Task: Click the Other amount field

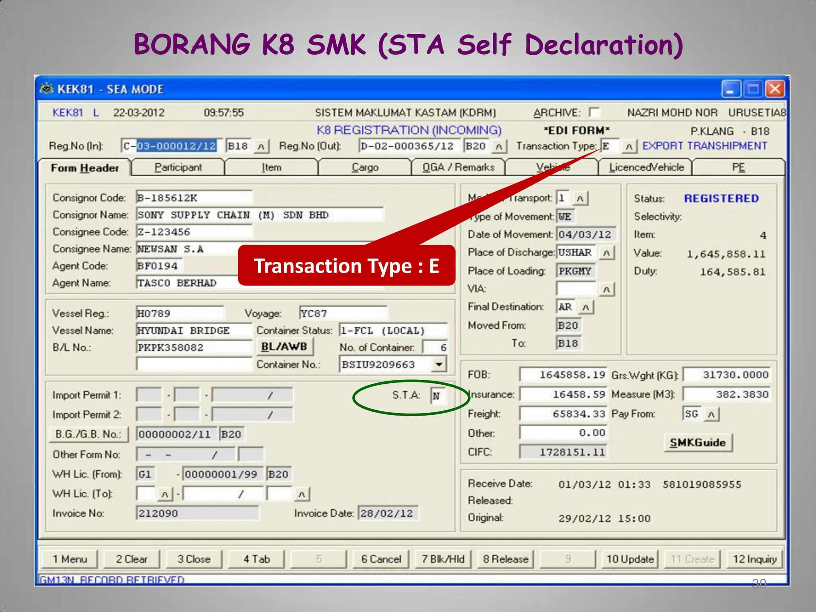Action: 563,433
